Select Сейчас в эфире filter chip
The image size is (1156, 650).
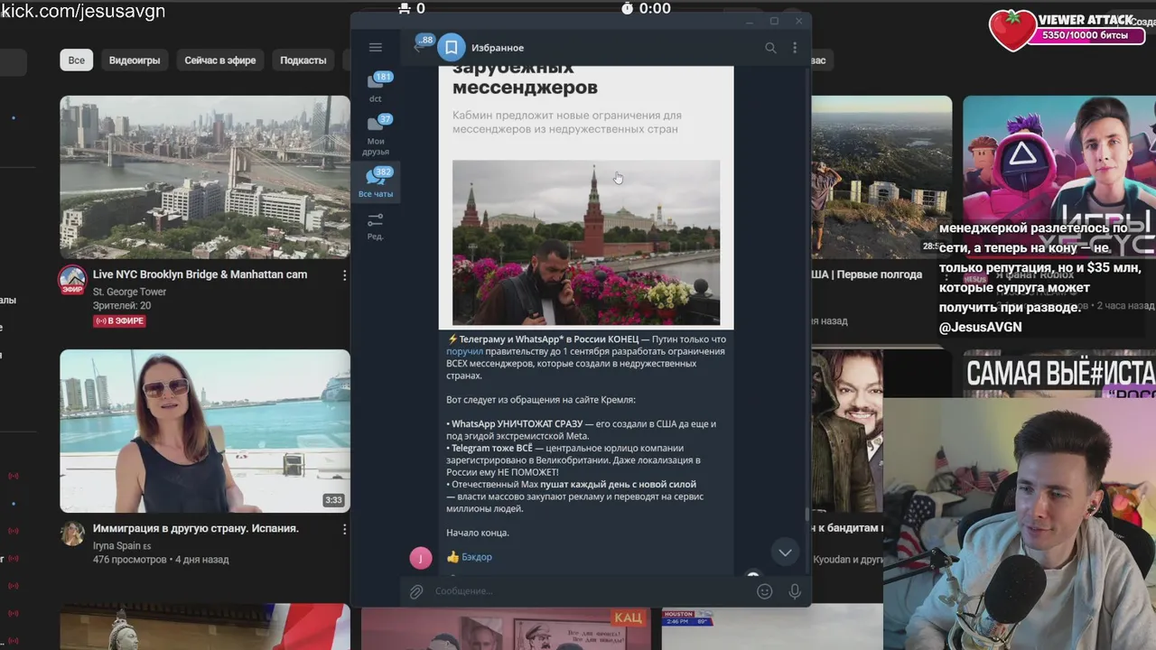(220, 60)
